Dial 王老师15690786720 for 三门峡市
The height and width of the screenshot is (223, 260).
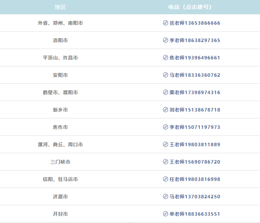click(195, 162)
